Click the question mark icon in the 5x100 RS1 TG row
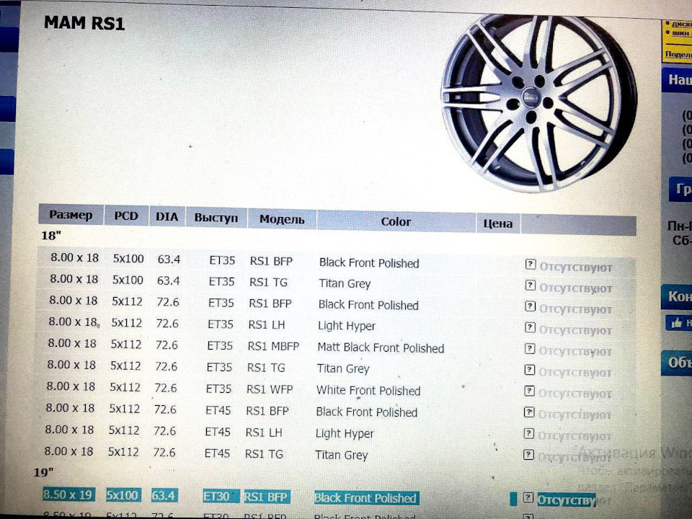Image resolution: width=692 pixels, height=519 pixels. [x=530, y=285]
